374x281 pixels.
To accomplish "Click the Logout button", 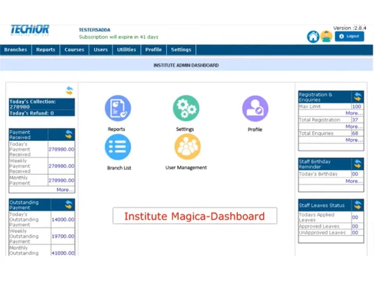I will point(349,36).
